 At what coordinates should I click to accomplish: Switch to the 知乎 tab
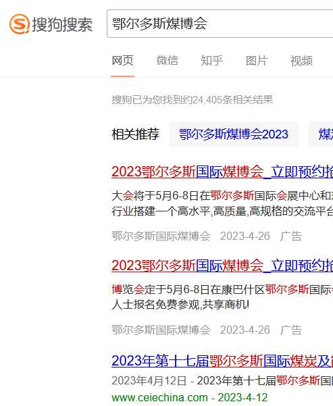(212, 61)
